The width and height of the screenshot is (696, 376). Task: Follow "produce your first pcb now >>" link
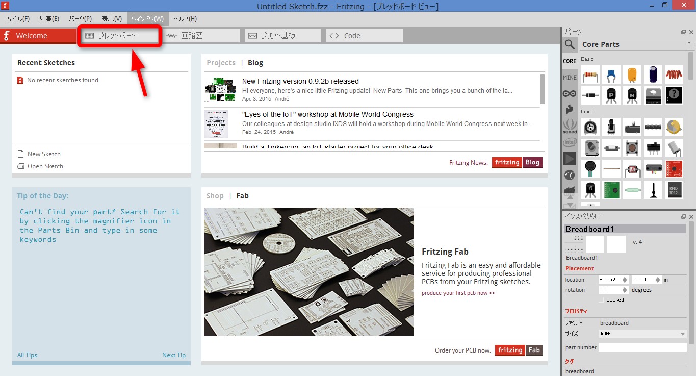458,293
